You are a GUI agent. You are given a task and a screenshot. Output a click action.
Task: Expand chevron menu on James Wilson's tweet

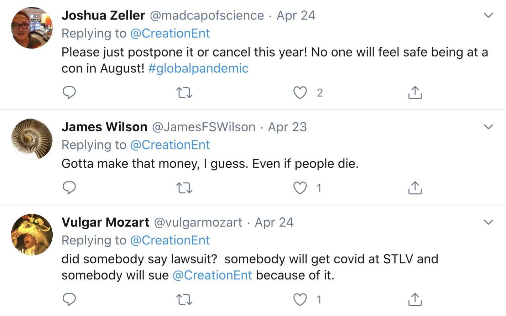(488, 127)
